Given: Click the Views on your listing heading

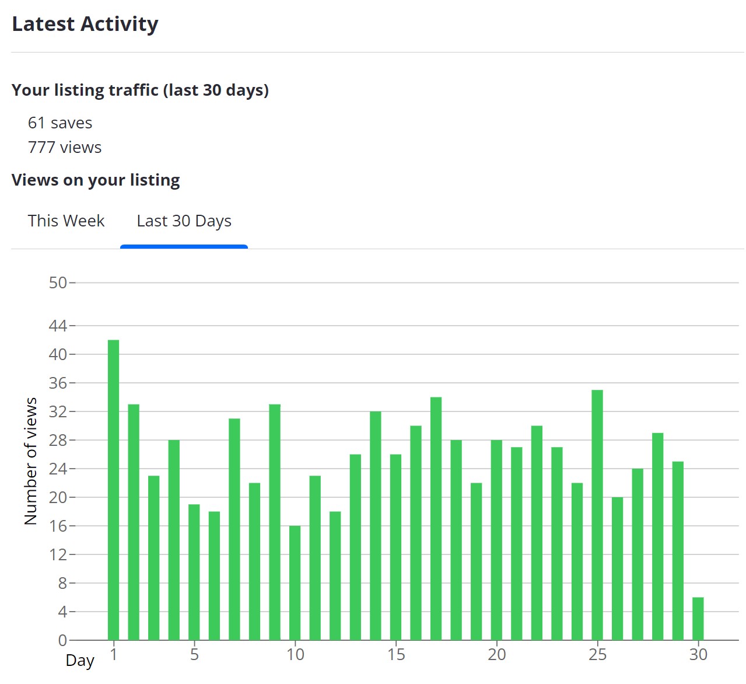Looking at the screenshot, I should point(96,180).
